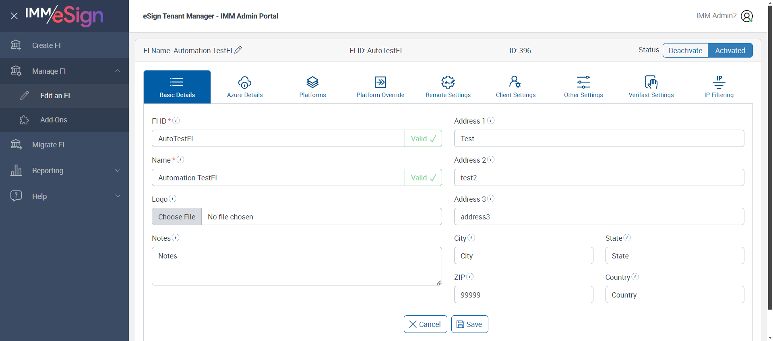The width and height of the screenshot is (773, 341).
Task: Open the Verifast Settings hand icon tab
Action: pyautogui.click(x=651, y=87)
